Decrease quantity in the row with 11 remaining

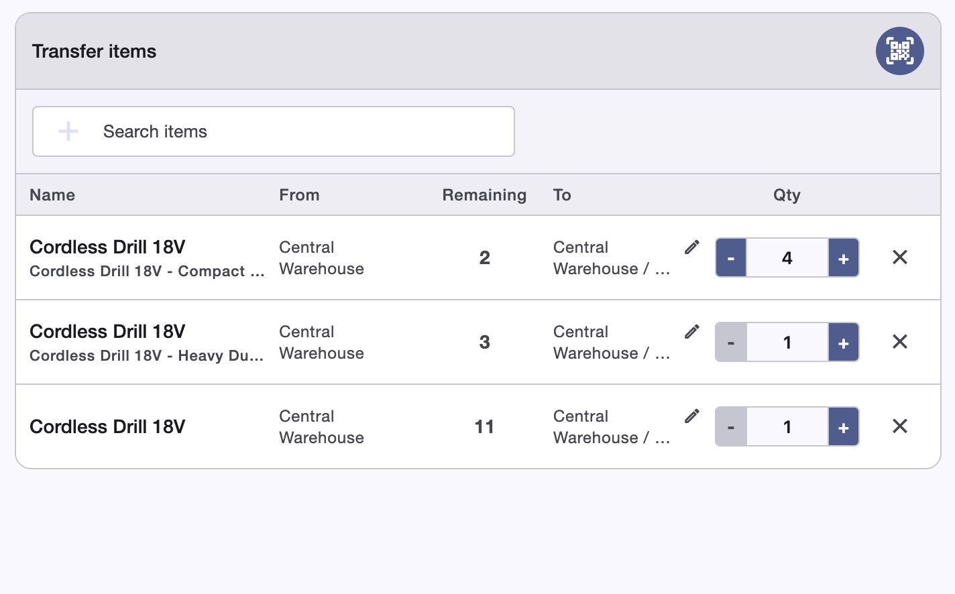731,426
